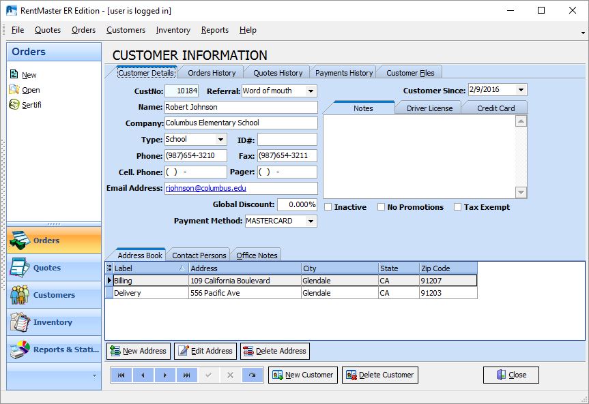Check the No Promotions option

click(x=382, y=207)
